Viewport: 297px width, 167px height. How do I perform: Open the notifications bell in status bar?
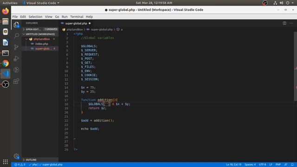click(292, 165)
